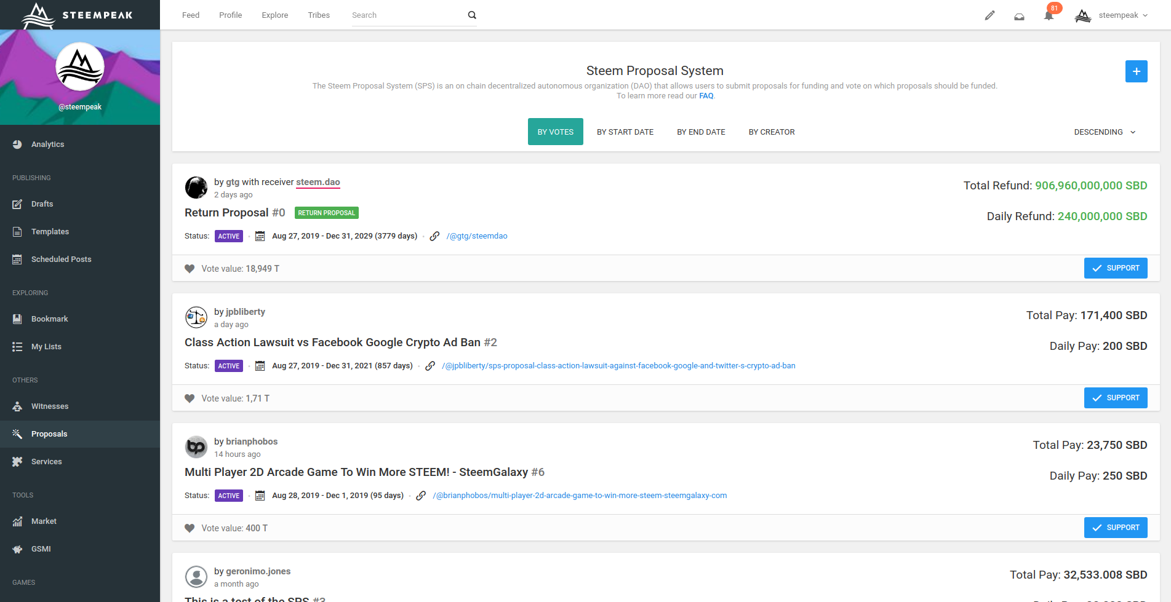Image resolution: width=1171 pixels, height=602 pixels.
Task: Open Scheduled Posts in the sidebar
Action: [61, 259]
